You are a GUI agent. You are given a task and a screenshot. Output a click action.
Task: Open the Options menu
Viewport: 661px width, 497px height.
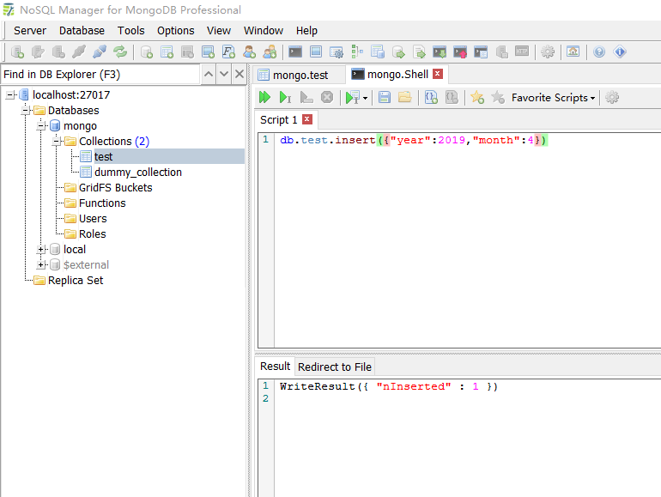coord(176,31)
